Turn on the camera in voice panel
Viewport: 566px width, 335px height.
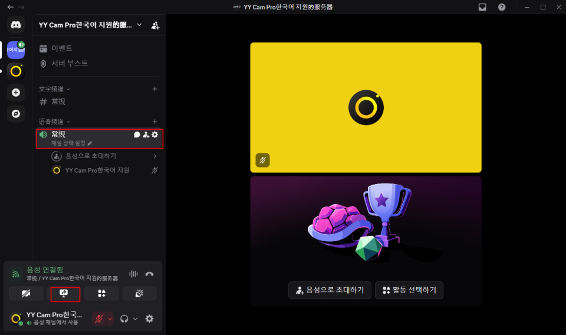26,293
